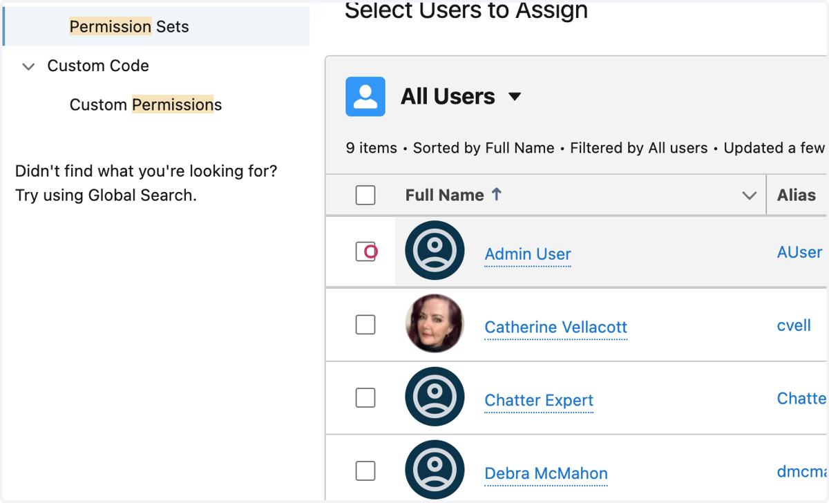829x503 pixels.
Task: Click the Full Name ascending sort arrow
Action: 496,195
